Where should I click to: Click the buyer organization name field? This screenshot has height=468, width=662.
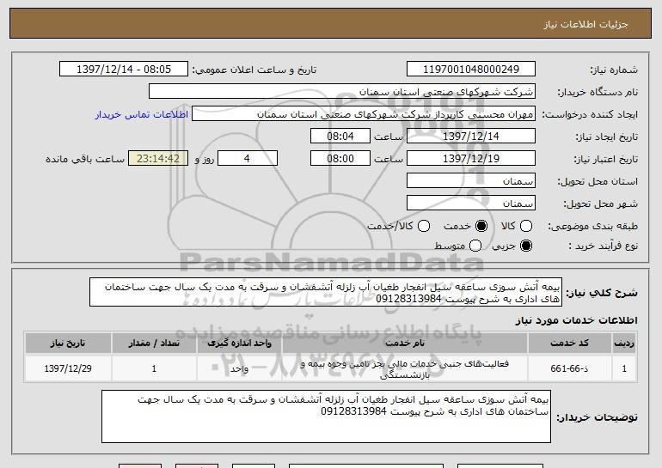tap(342, 92)
